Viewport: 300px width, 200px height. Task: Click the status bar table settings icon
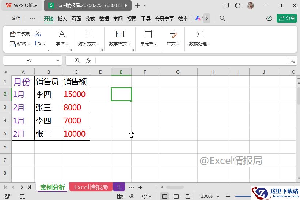[120, 196]
